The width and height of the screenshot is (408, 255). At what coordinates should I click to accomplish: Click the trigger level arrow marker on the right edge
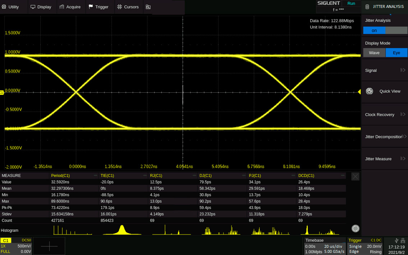pyautogui.click(x=359, y=92)
